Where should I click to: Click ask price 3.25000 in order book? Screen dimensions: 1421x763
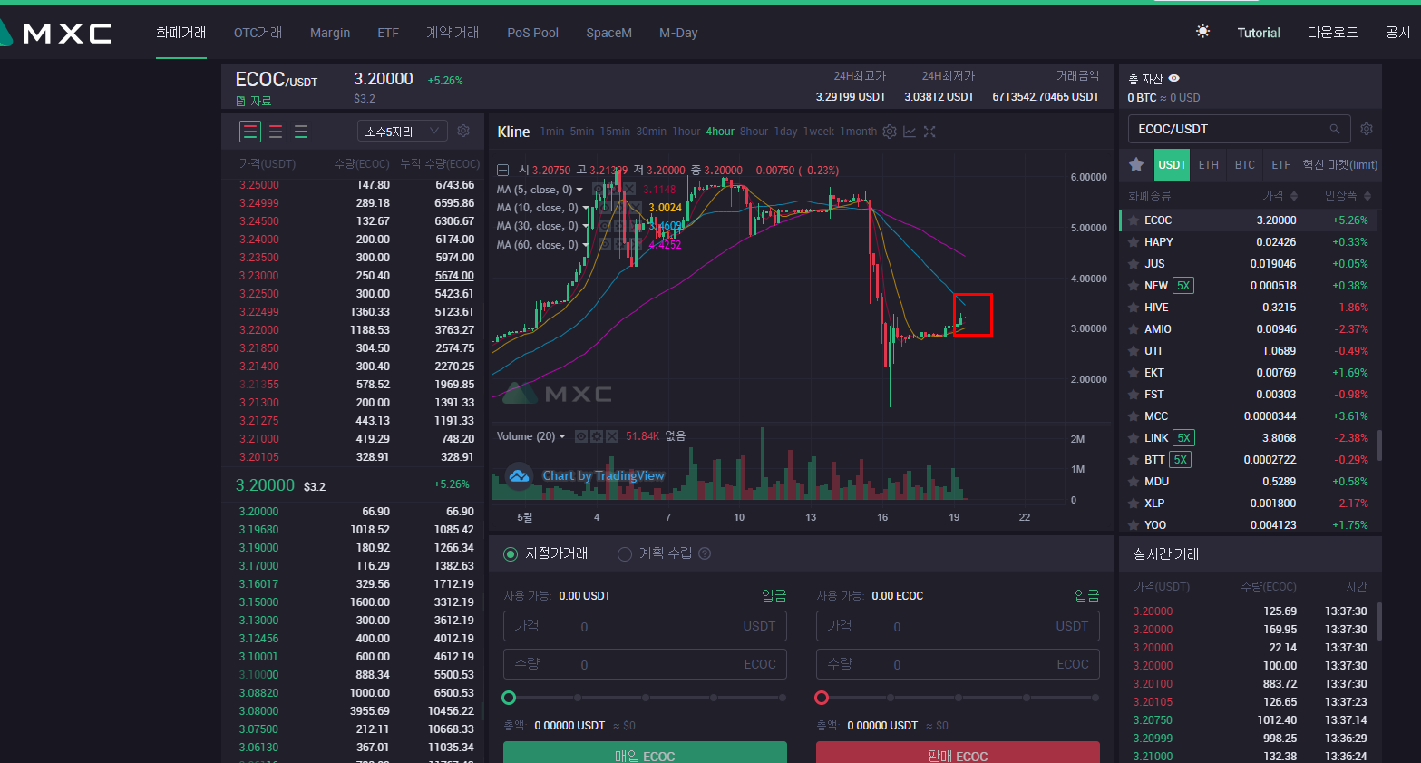click(259, 185)
